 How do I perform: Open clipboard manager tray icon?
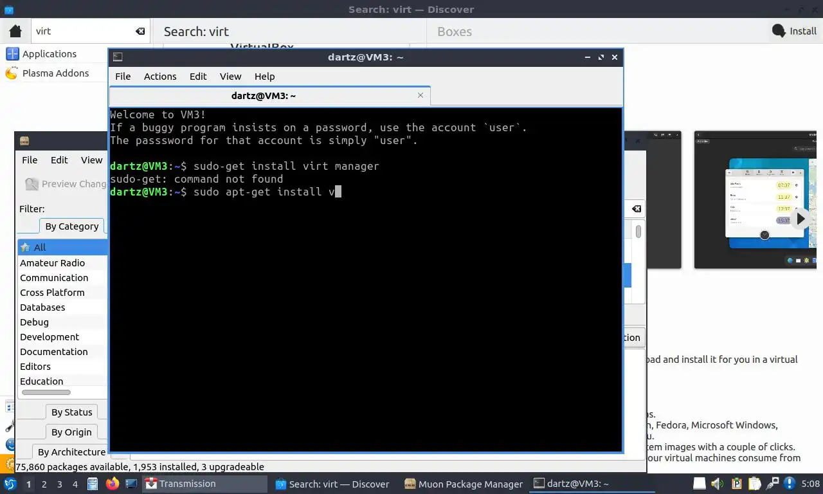pos(755,484)
